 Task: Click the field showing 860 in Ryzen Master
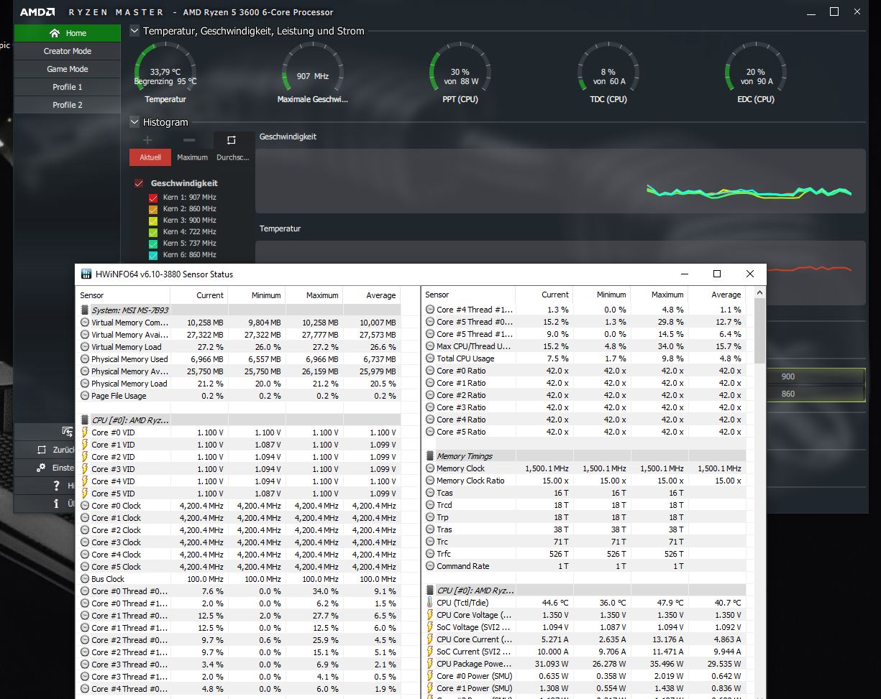(815, 394)
